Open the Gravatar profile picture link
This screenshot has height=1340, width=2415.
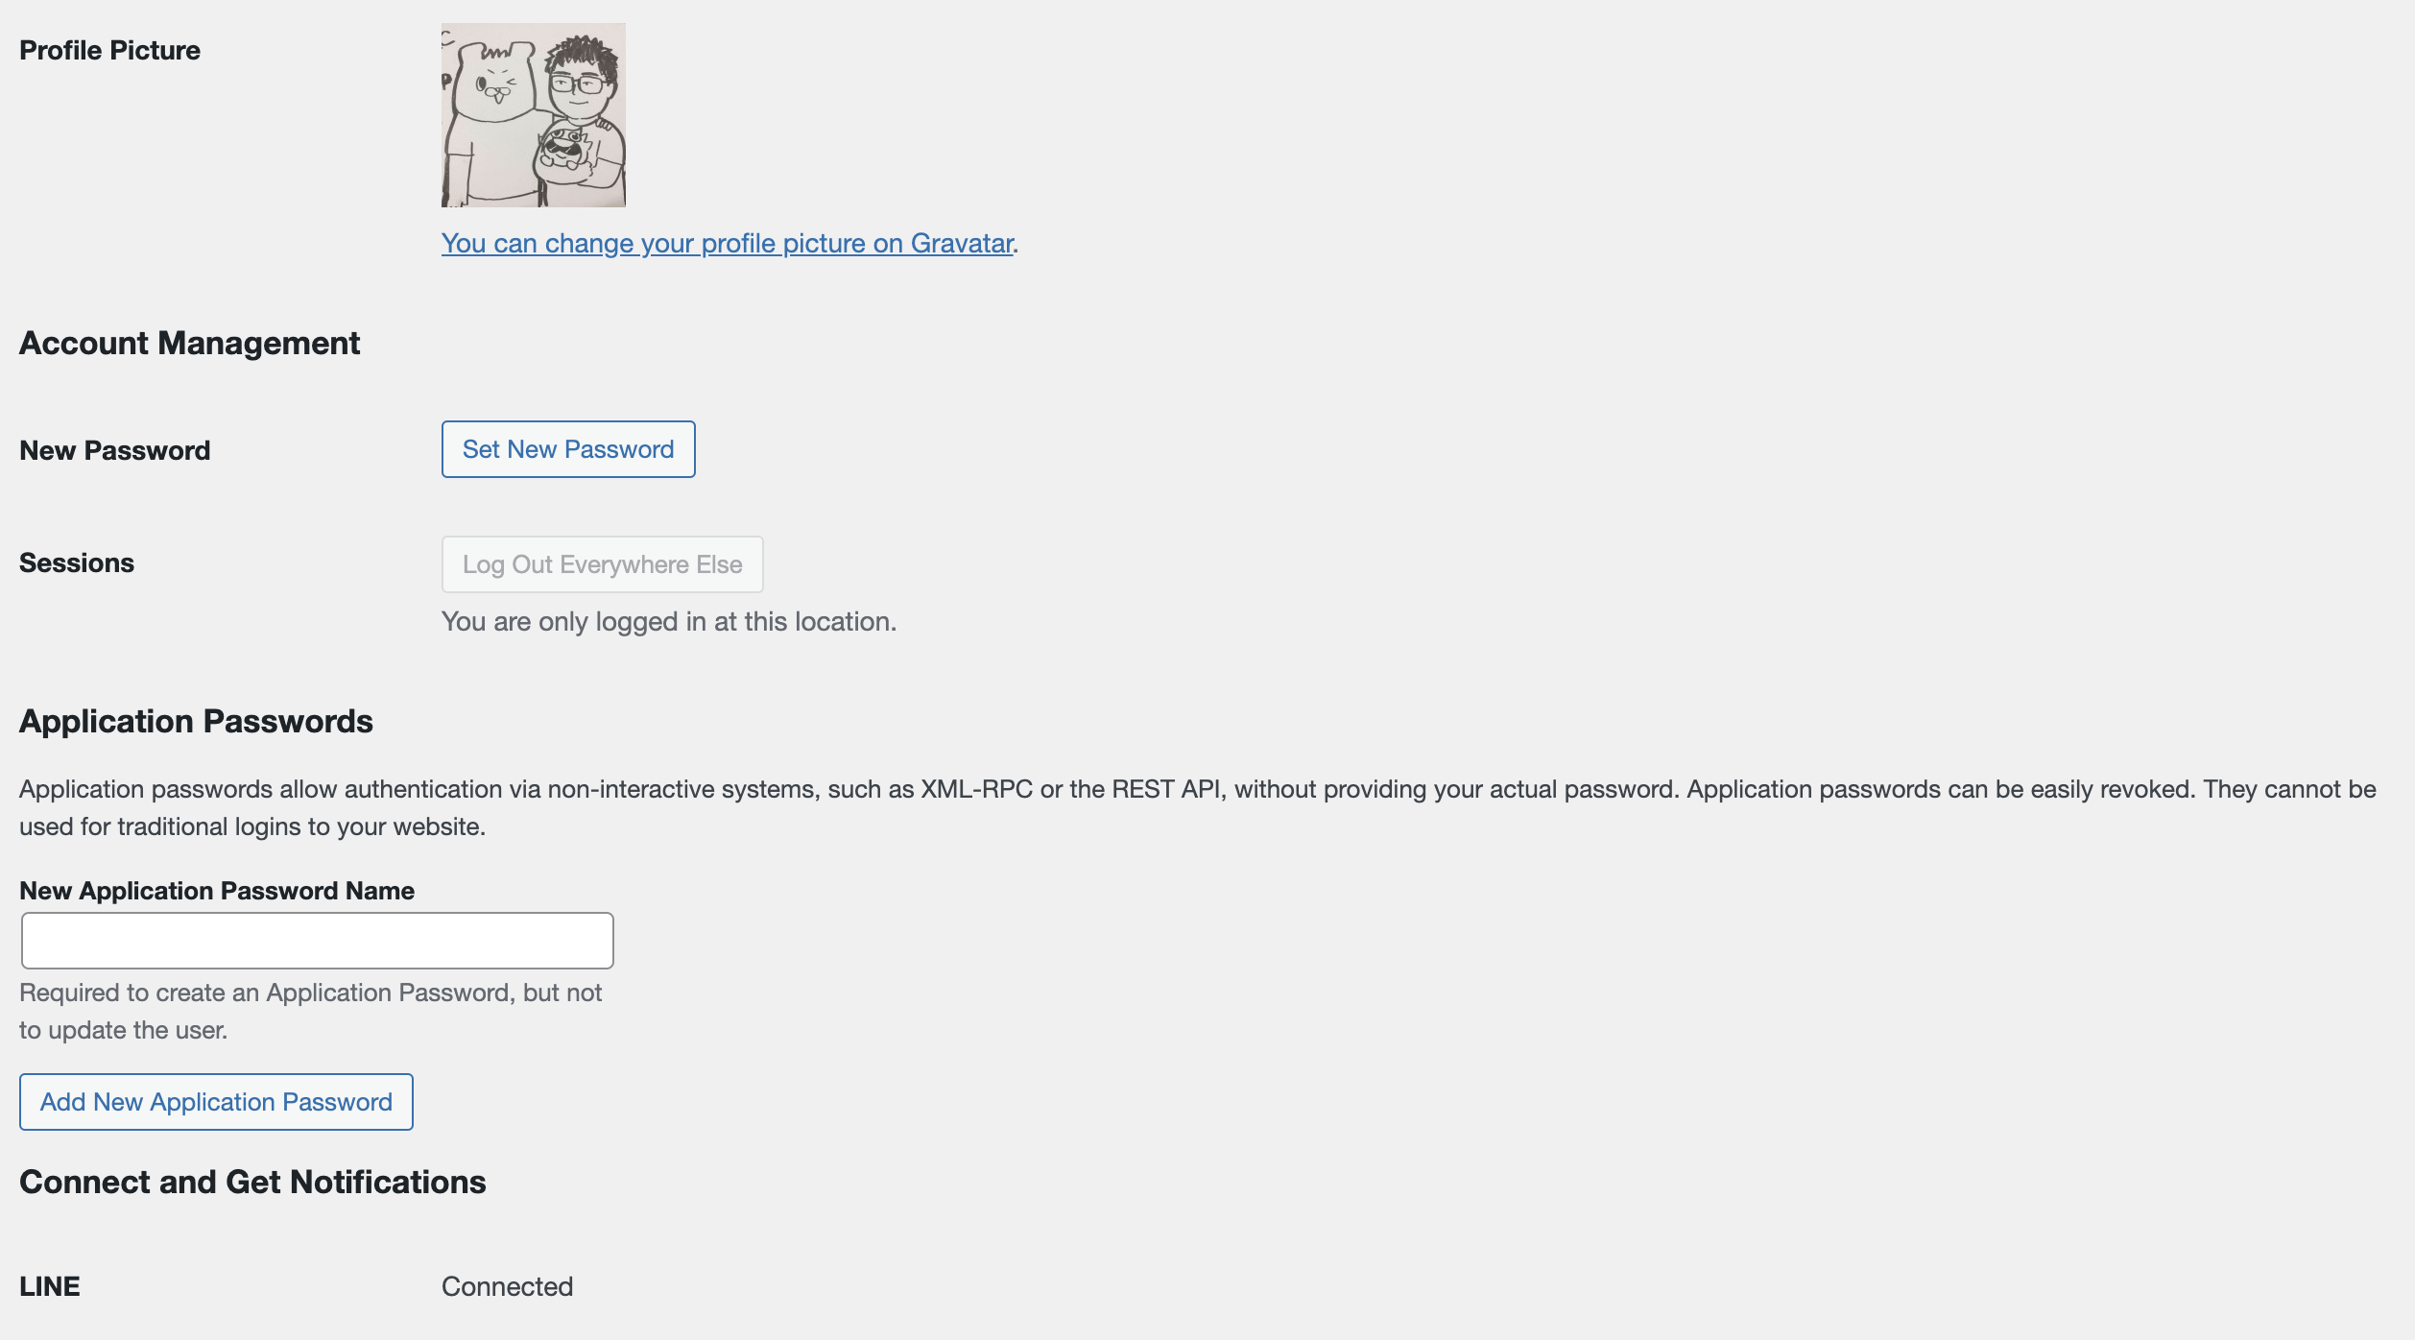pos(726,243)
